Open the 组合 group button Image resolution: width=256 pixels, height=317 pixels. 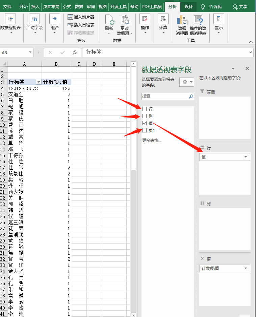click(x=55, y=24)
